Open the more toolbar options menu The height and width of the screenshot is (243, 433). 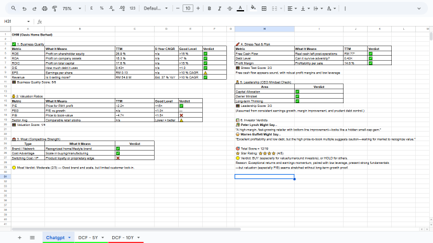pyautogui.click(x=345, y=8)
